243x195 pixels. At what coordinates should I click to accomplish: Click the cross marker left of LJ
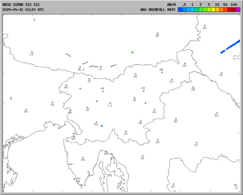pyautogui.click(x=97, y=101)
